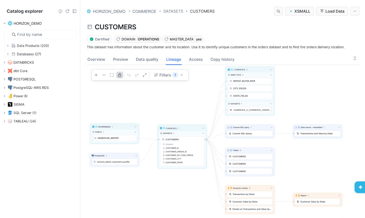Click the HORIZON_DEMO snowflake icon in the tree
365x218 pixels.
point(10,23)
